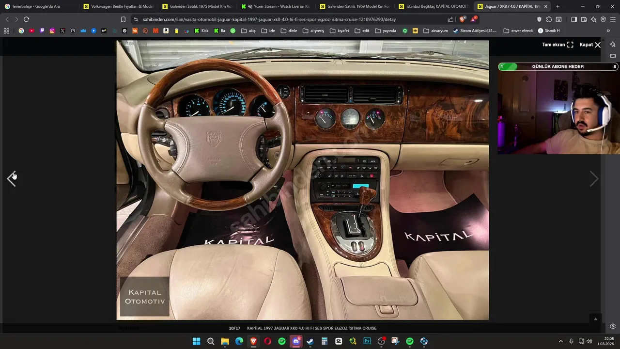620x349 pixels.
Task: Open the browser main hamburger menu
Action: 613,19
